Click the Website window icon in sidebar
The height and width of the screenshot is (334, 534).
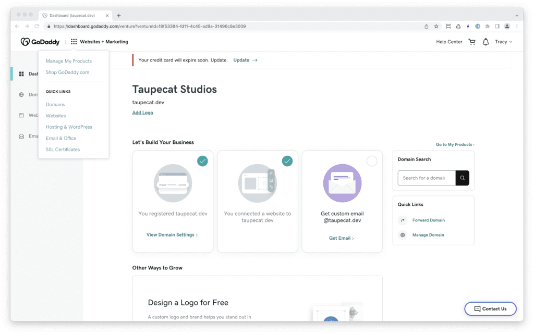pos(21,115)
